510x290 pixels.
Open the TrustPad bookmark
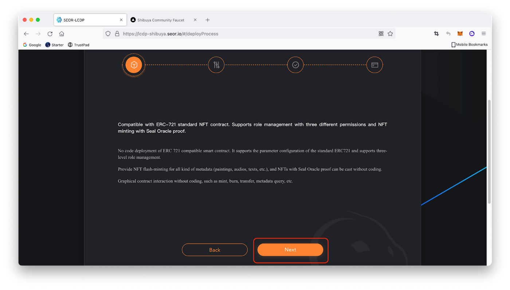[x=78, y=45]
